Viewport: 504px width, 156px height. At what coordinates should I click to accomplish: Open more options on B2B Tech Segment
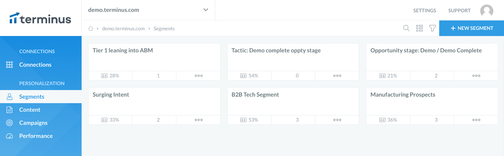click(337, 120)
